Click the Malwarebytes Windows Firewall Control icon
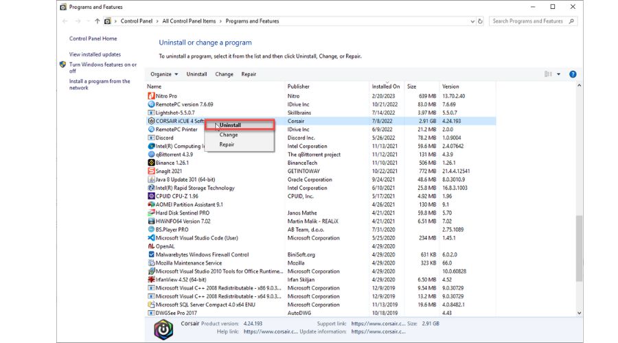Image resolution: width=618 pixels, height=343 pixels. click(x=151, y=255)
